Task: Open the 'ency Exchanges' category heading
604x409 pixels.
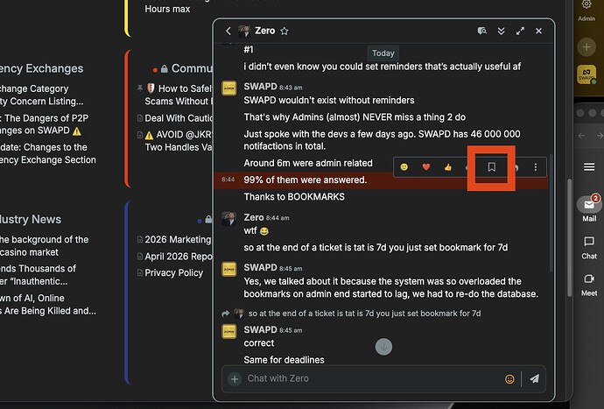Action: [x=42, y=68]
